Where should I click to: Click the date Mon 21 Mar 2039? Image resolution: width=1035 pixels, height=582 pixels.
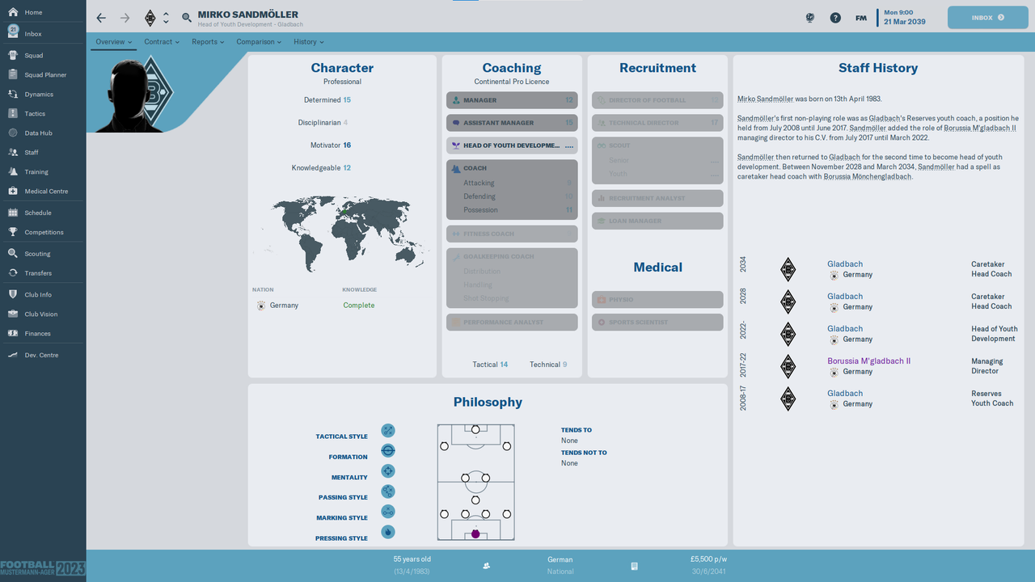904,17
